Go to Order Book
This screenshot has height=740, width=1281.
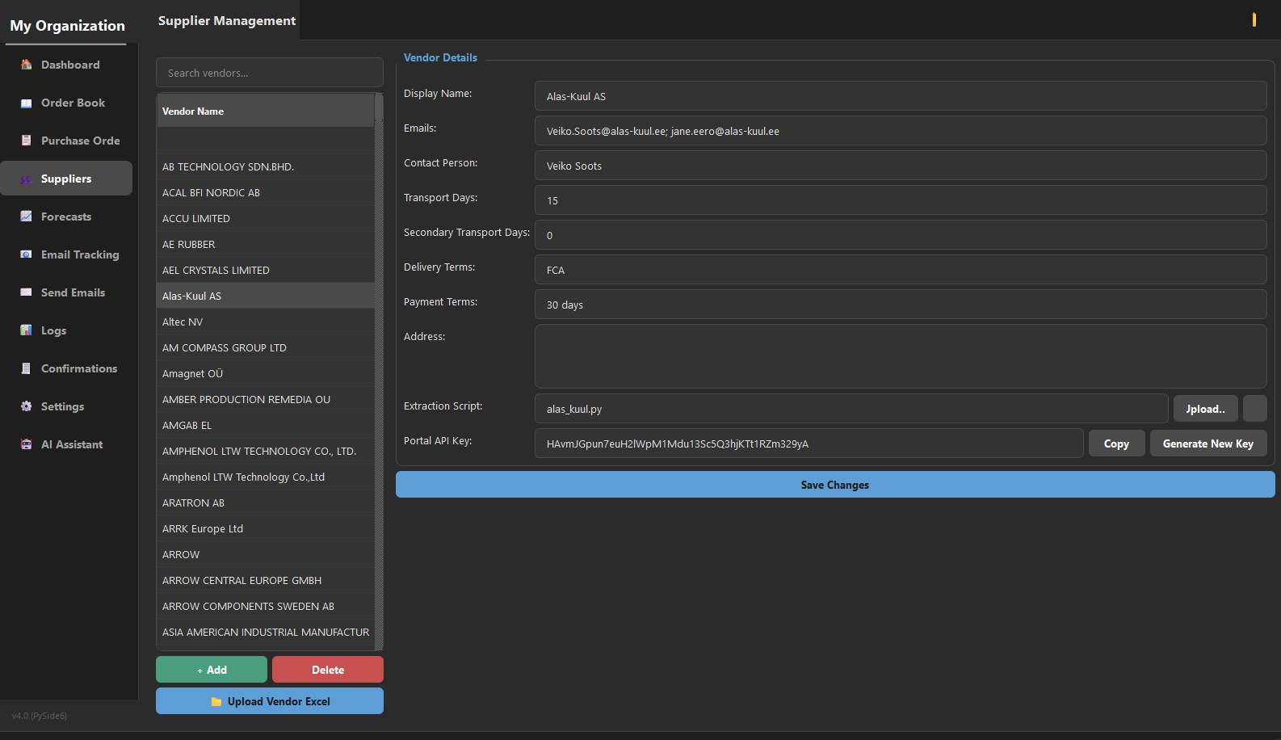coord(66,103)
